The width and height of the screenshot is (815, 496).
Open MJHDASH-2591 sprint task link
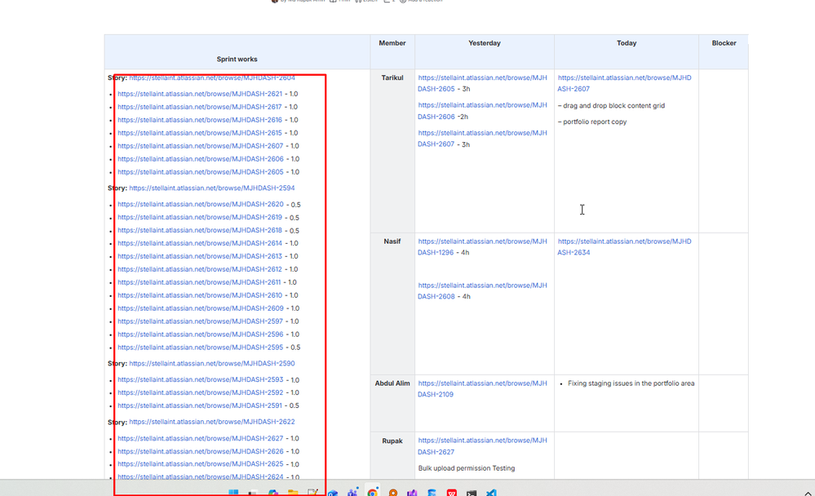pyautogui.click(x=200, y=405)
